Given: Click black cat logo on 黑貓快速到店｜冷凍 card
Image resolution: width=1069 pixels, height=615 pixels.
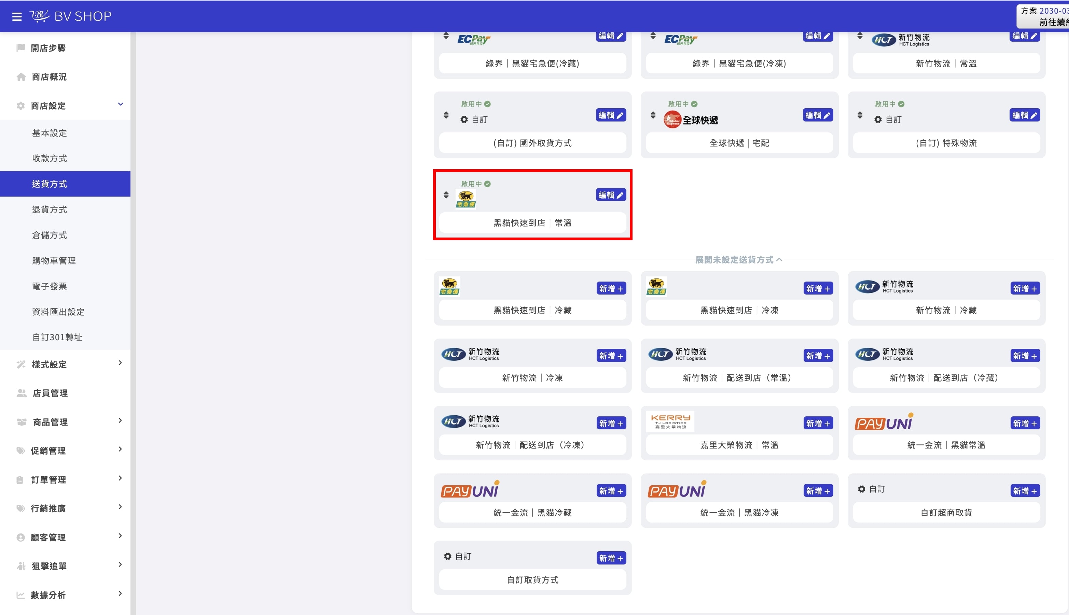Looking at the screenshot, I should click(x=656, y=286).
